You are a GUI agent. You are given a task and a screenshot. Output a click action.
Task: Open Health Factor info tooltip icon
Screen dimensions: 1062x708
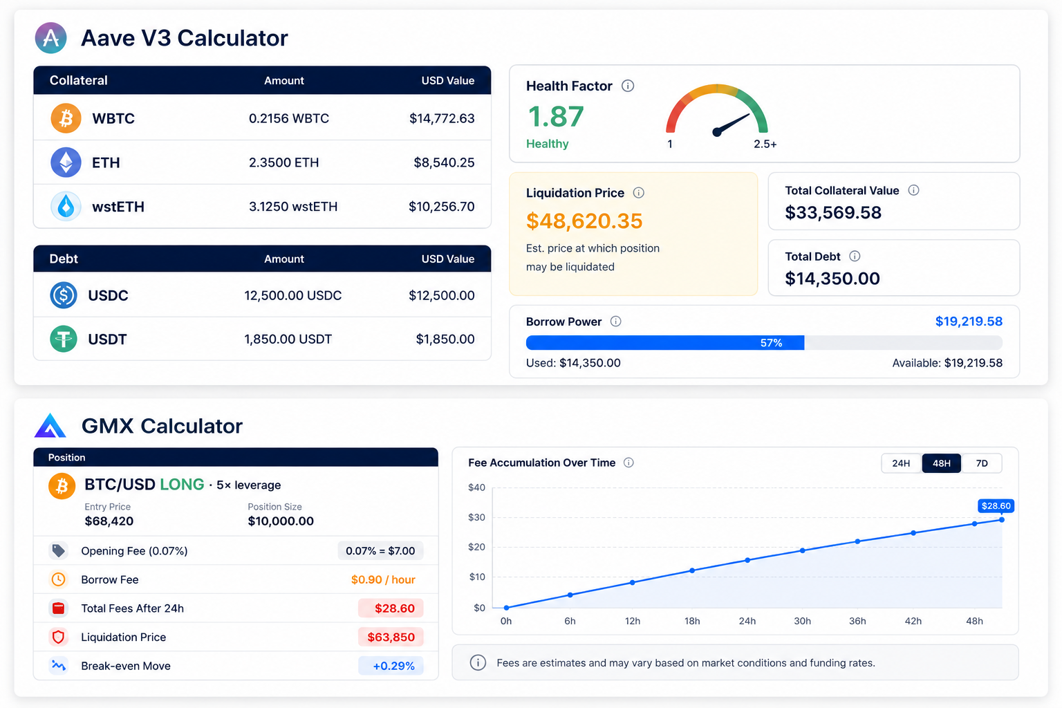click(628, 86)
